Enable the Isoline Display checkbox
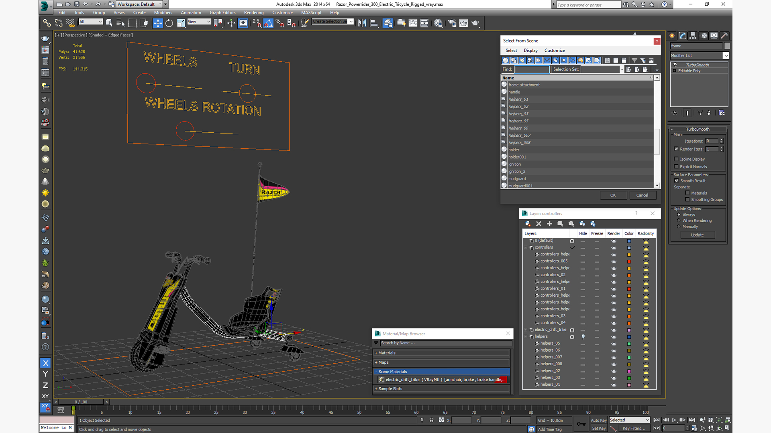Image resolution: width=771 pixels, height=433 pixels. (x=676, y=159)
